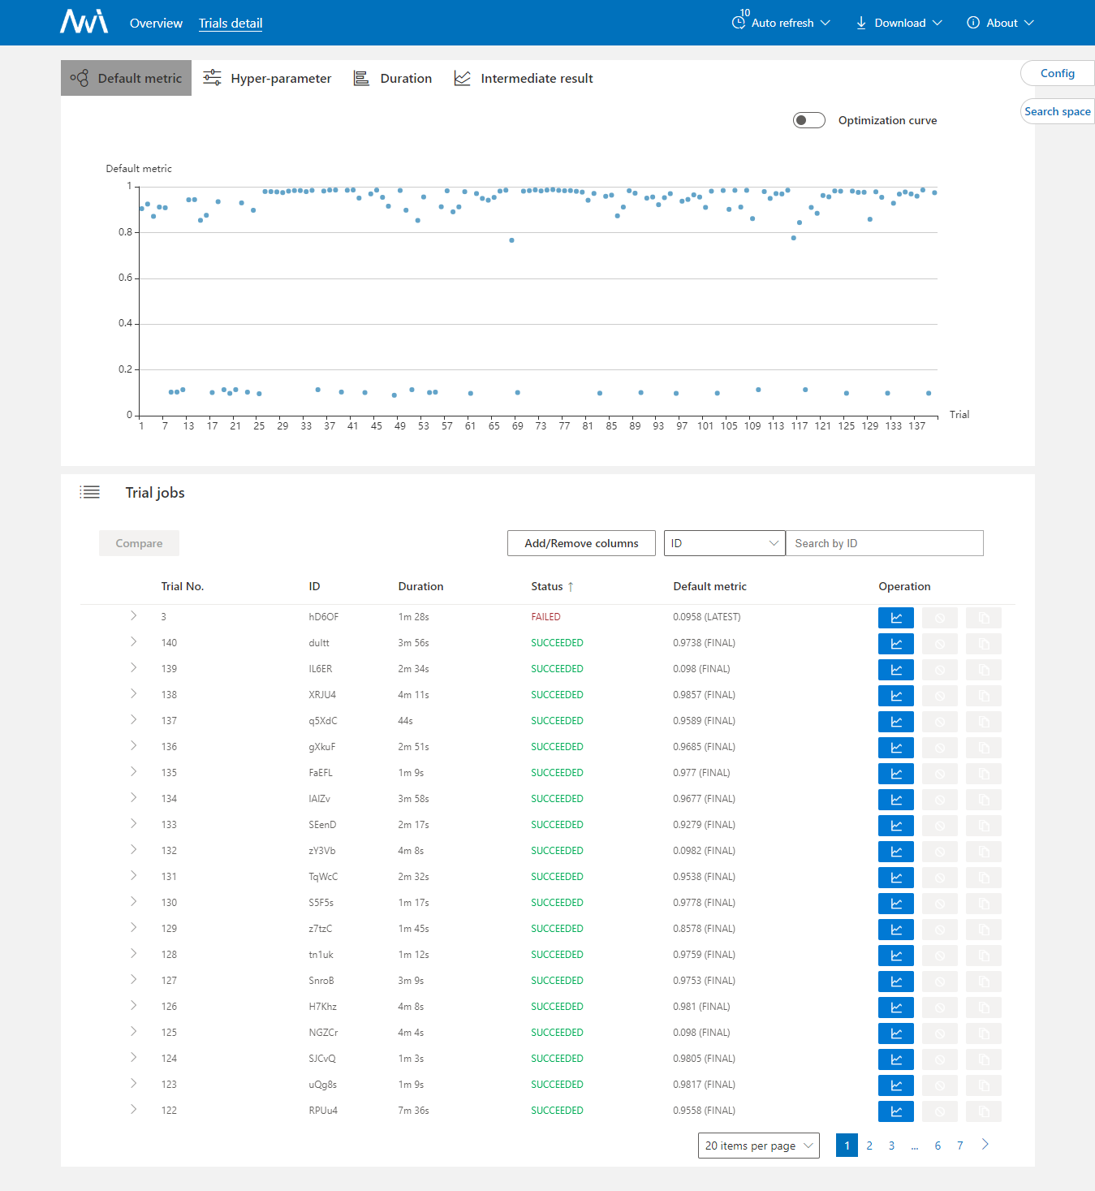The image size is (1095, 1191).
Task: Expand details for trial 135
Action: click(x=133, y=772)
